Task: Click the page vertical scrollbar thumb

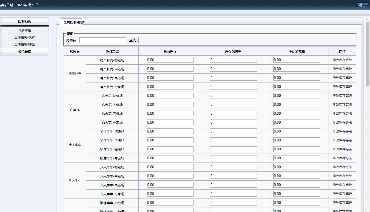Action: point(368,54)
